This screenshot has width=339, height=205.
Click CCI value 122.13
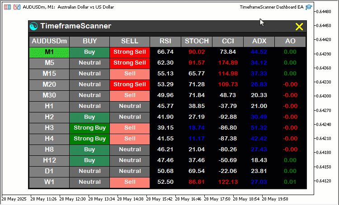[228, 182]
